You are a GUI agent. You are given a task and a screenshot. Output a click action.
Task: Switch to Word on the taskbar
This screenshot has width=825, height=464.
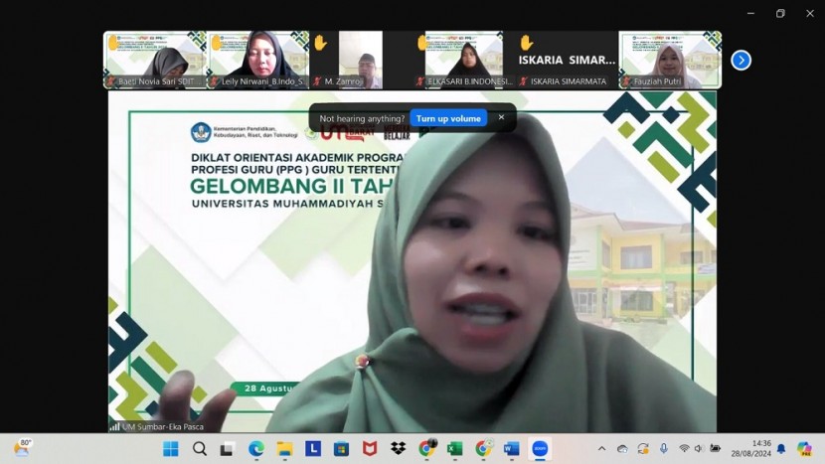[x=512, y=449]
